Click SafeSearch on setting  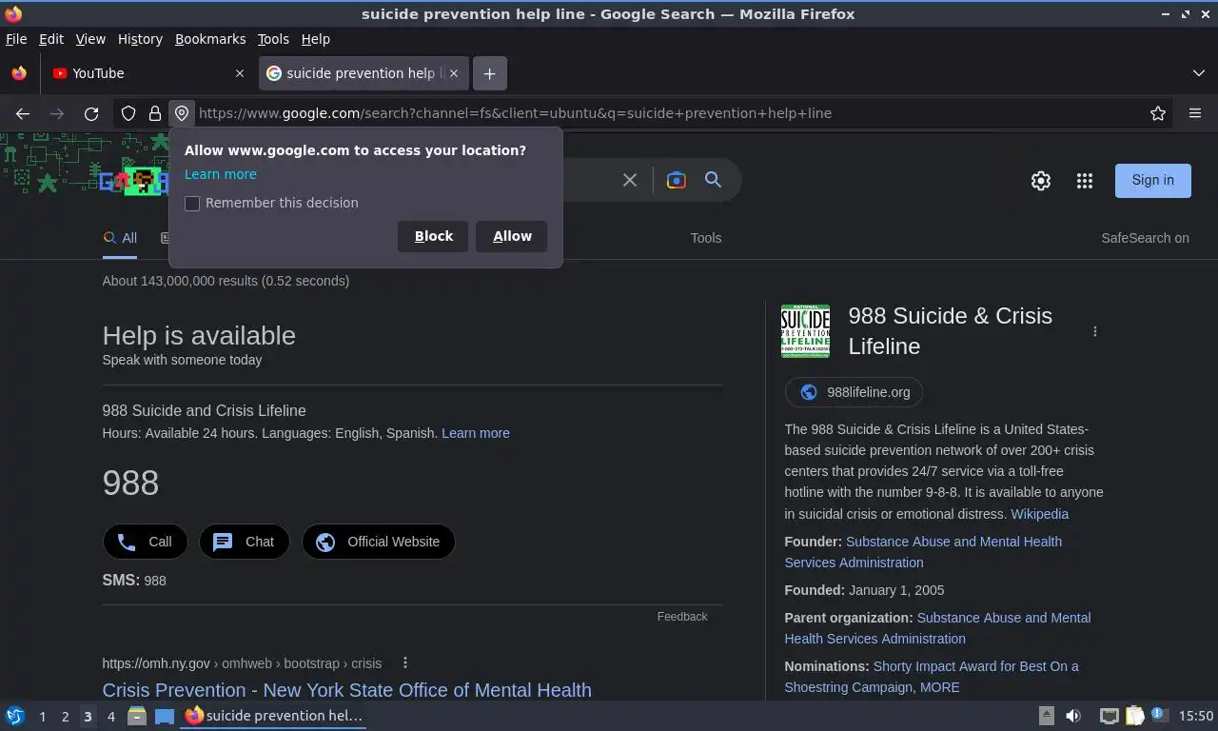click(1145, 238)
